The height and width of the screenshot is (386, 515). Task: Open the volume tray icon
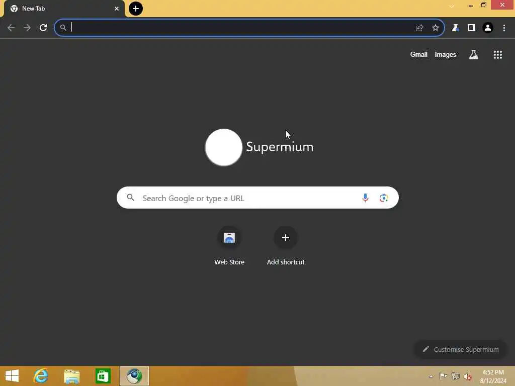[x=468, y=376]
